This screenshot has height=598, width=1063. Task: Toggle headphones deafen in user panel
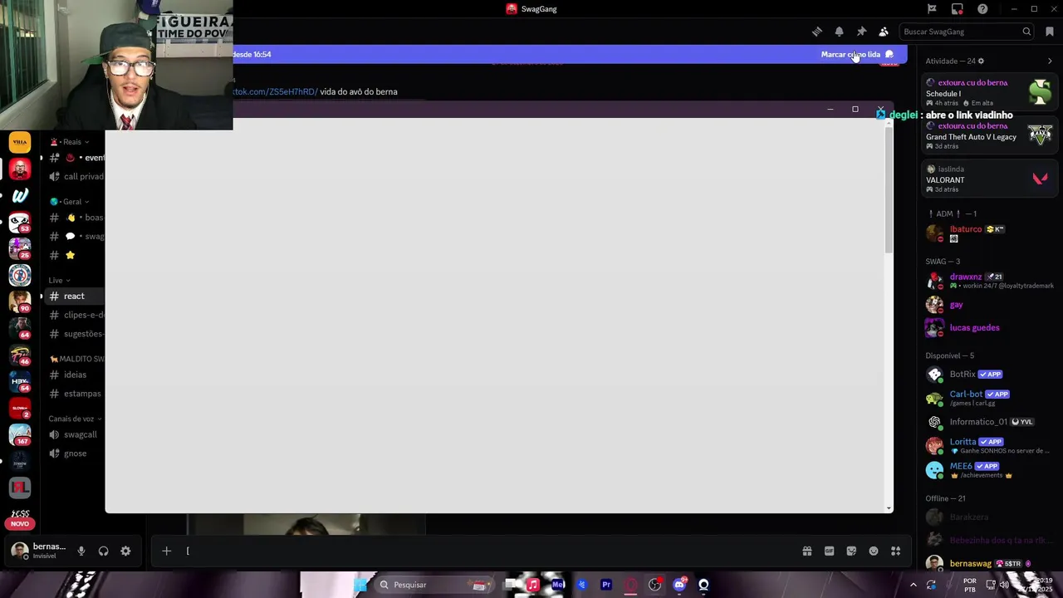[x=103, y=551]
